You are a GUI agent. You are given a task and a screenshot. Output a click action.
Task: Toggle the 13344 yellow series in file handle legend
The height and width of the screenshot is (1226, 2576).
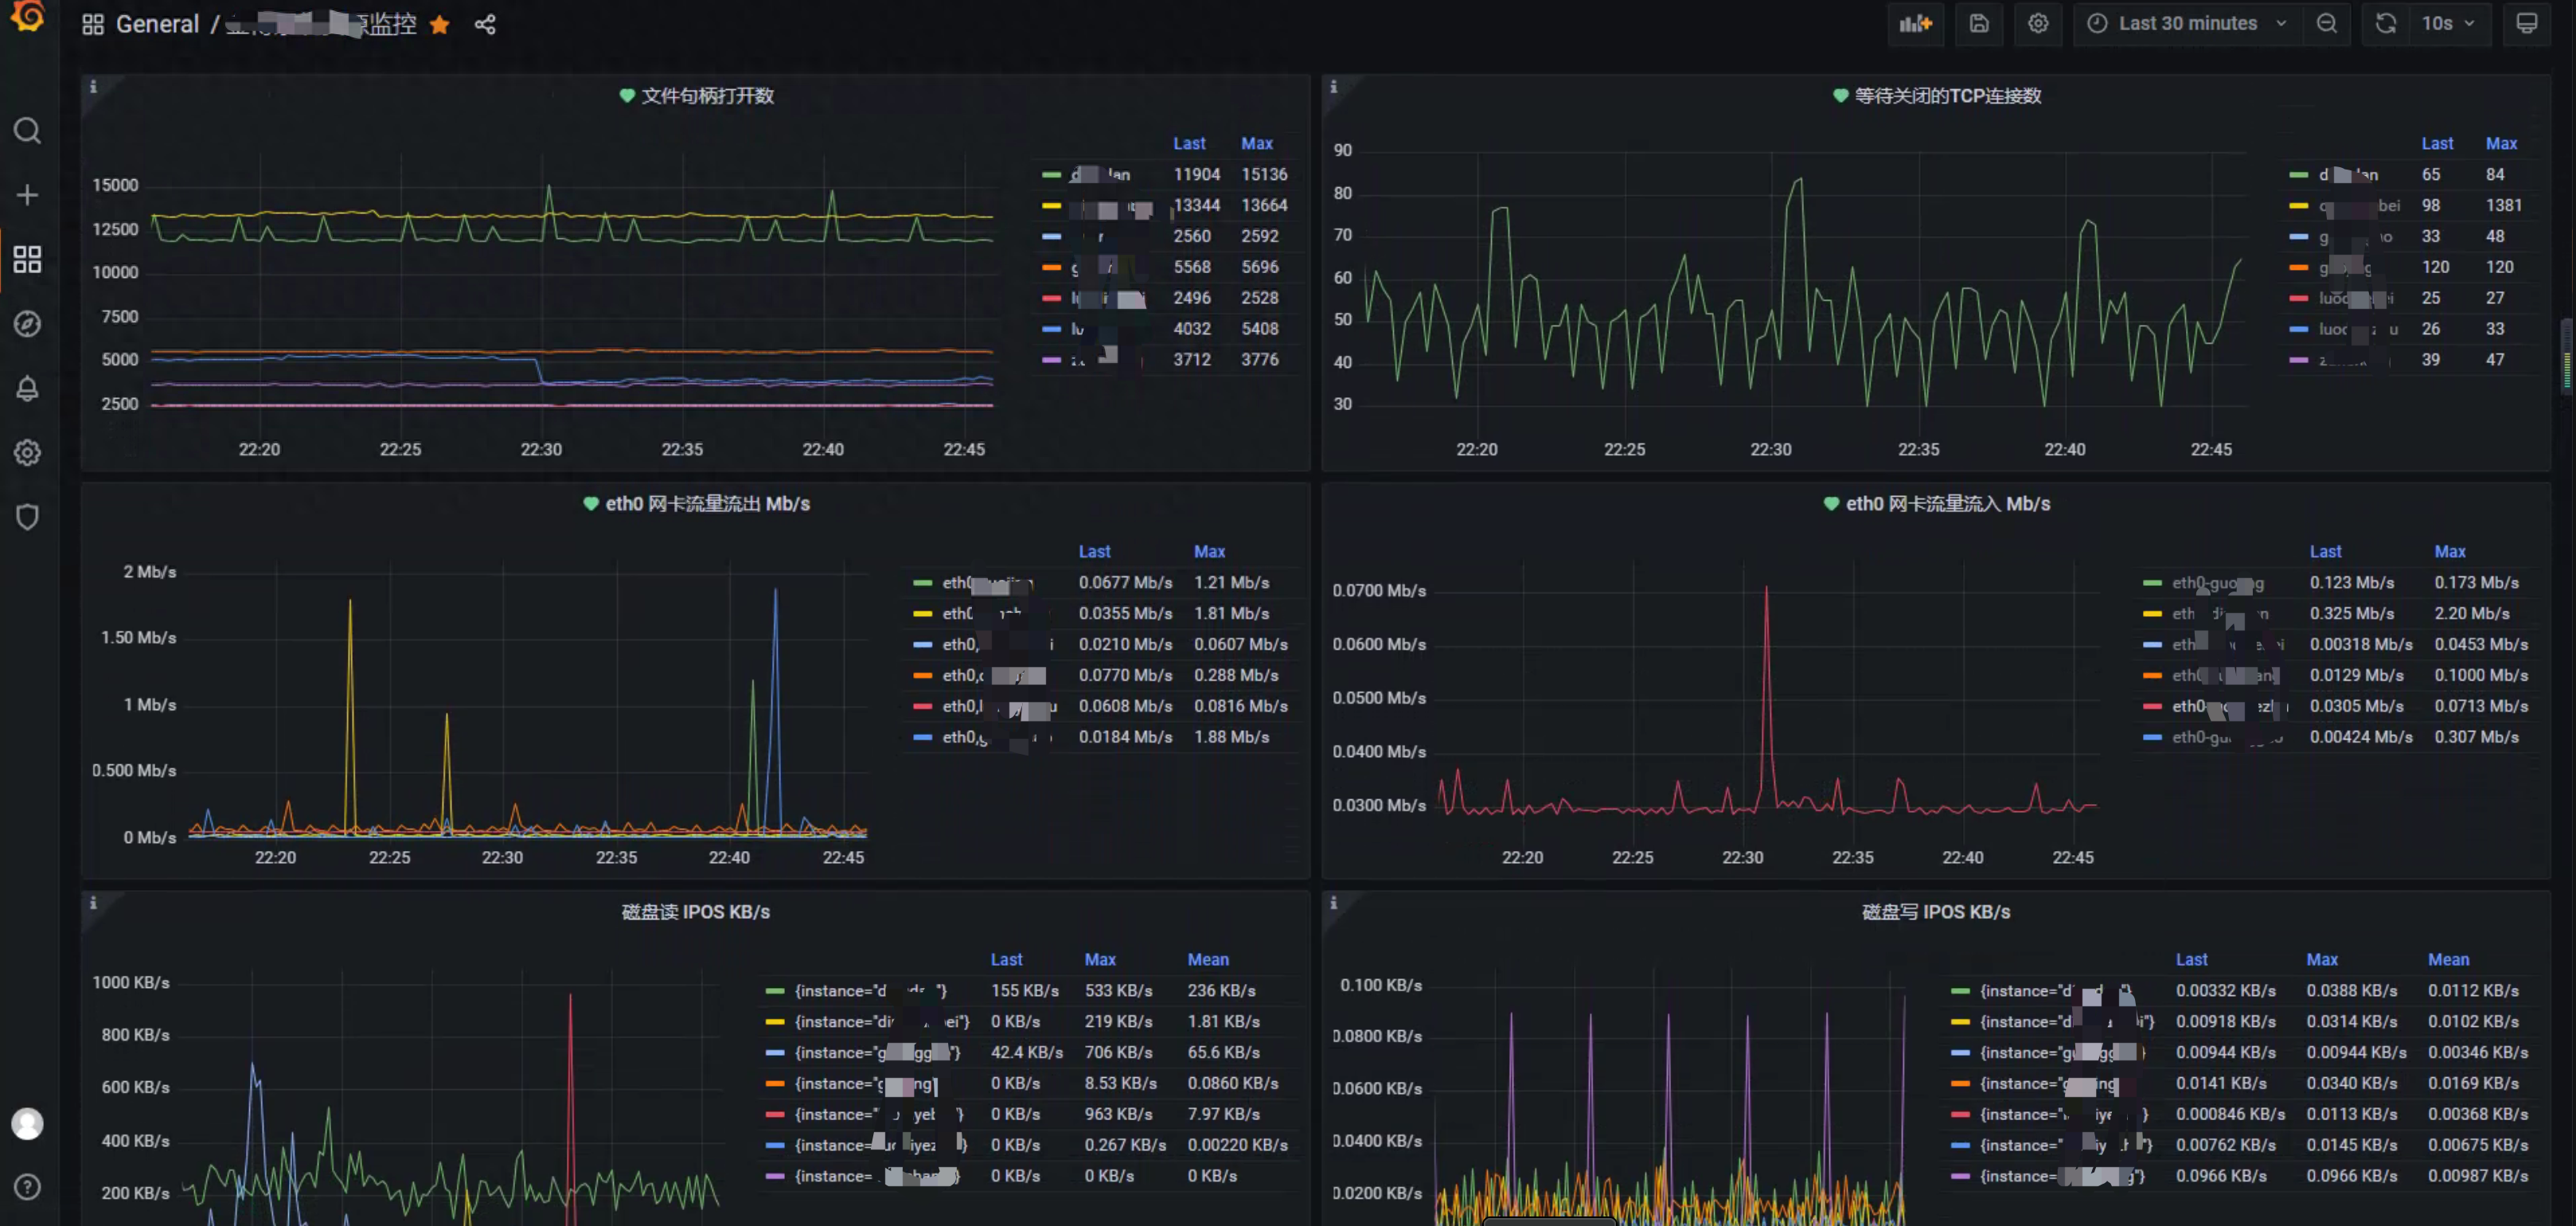[1110, 206]
